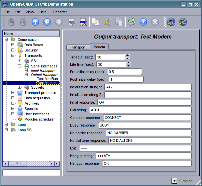Click the Initialization string 1 field
Image resolution: width=202 pixels, height=186 pixels.
click(x=148, y=87)
